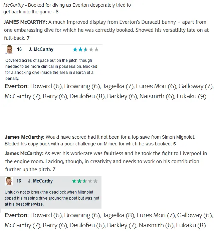This screenshot has height=244, width=224.
Task: Click the uppercase 'JAMES McCARTHY:' heading
Action: pos(25,22)
